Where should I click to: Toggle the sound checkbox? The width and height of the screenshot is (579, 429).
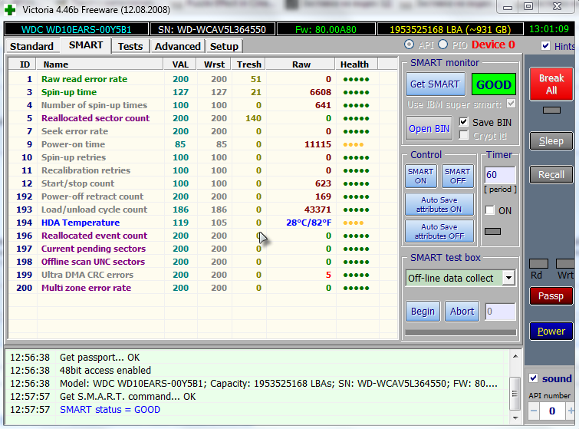pos(534,378)
